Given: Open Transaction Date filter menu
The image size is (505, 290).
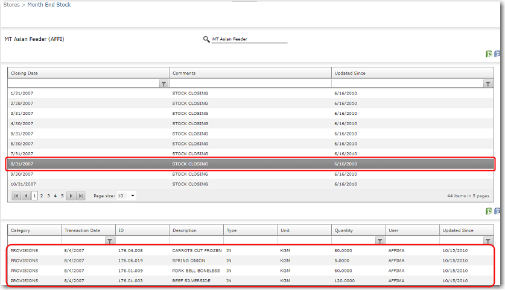Looking at the screenshot, I should (109, 241).
